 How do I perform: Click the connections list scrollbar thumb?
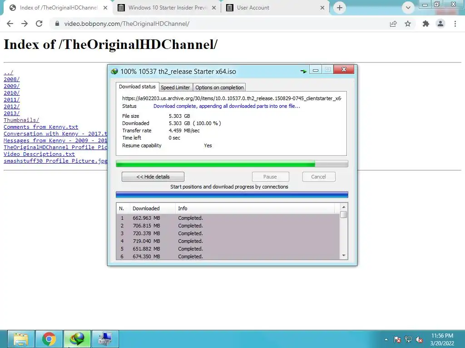point(344,214)
